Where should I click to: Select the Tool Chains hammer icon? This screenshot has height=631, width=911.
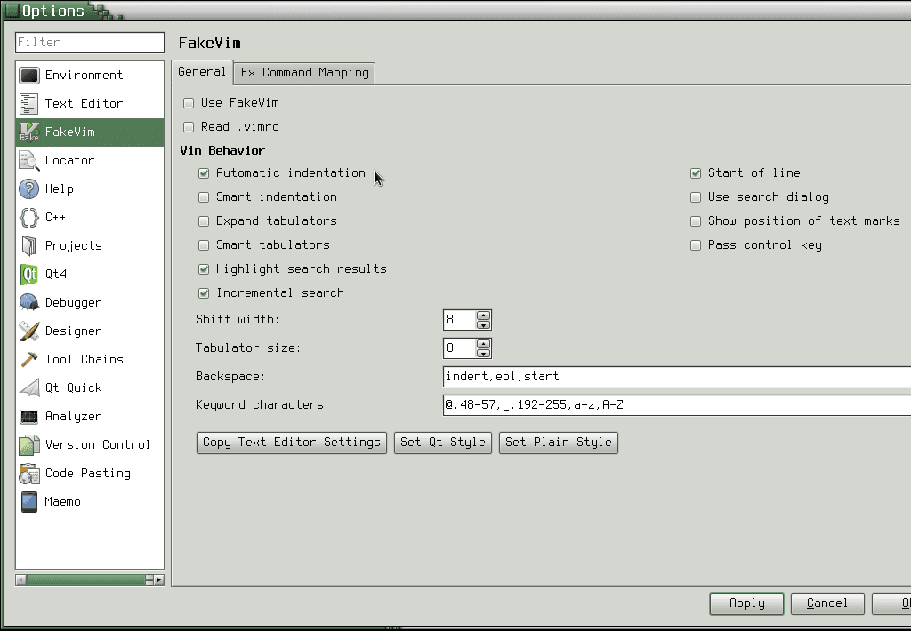coord(29,359)
